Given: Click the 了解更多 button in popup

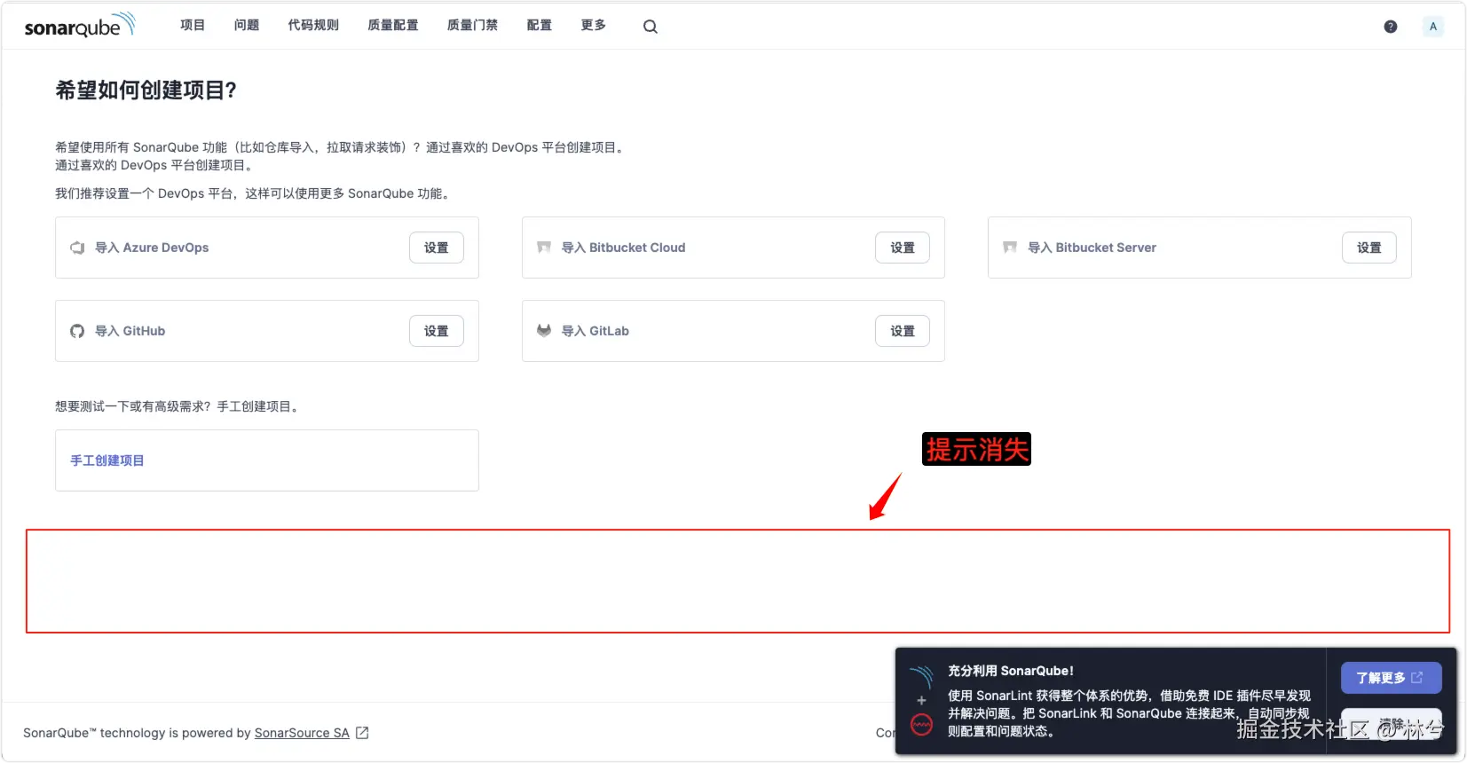Looking at the screenshot, I should coord(1391,678).
